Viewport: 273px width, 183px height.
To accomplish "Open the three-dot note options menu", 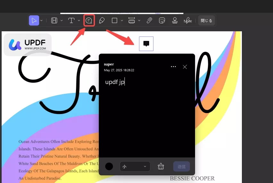I will [173, 67].
